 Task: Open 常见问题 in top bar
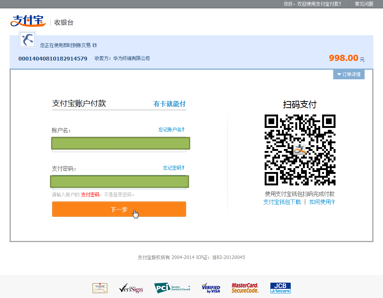364,4
